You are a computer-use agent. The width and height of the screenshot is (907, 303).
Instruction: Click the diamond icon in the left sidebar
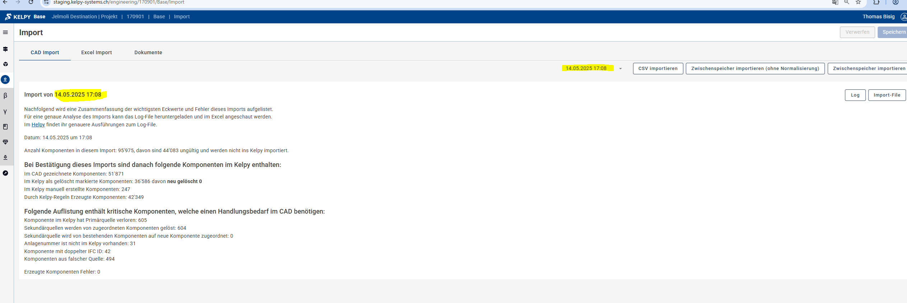(x=5, y=142)
